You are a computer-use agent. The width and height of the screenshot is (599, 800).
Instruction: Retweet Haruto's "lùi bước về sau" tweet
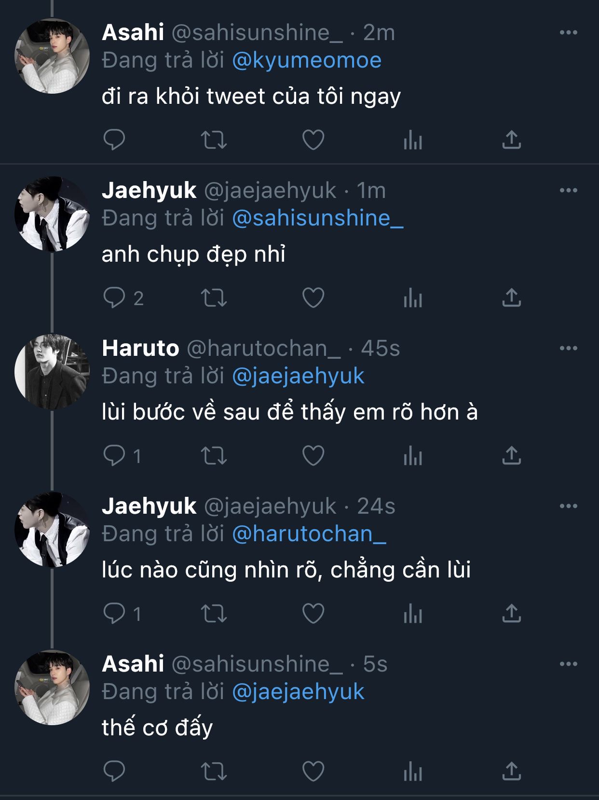[214, 456]
